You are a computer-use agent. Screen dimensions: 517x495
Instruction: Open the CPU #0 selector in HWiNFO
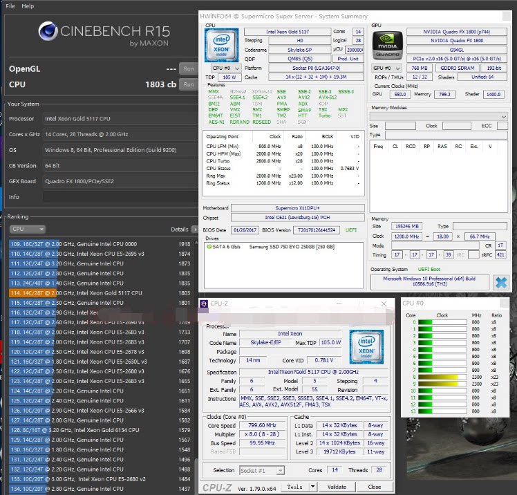click(x=226, y=68)
